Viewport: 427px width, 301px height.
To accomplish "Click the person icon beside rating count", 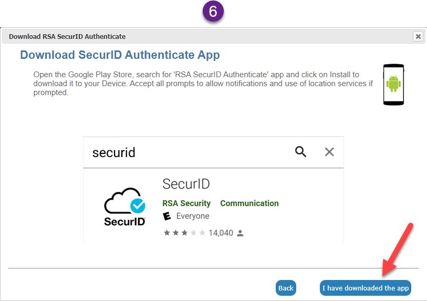I will 240,233.
